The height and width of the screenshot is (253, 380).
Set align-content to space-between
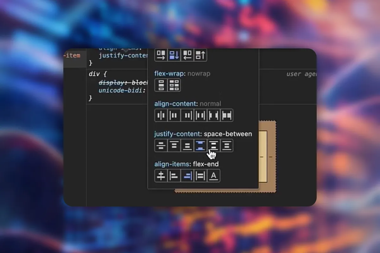click(x=213, y=115)
